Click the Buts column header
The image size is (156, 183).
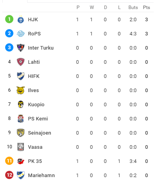click(133, 7)
